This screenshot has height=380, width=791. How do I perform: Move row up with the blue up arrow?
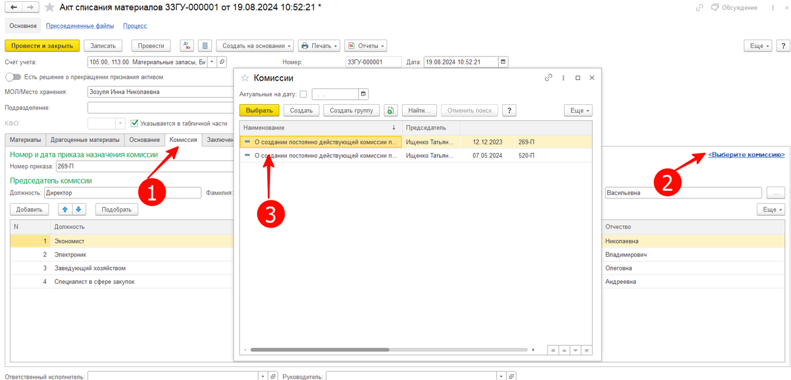(65, 210)
